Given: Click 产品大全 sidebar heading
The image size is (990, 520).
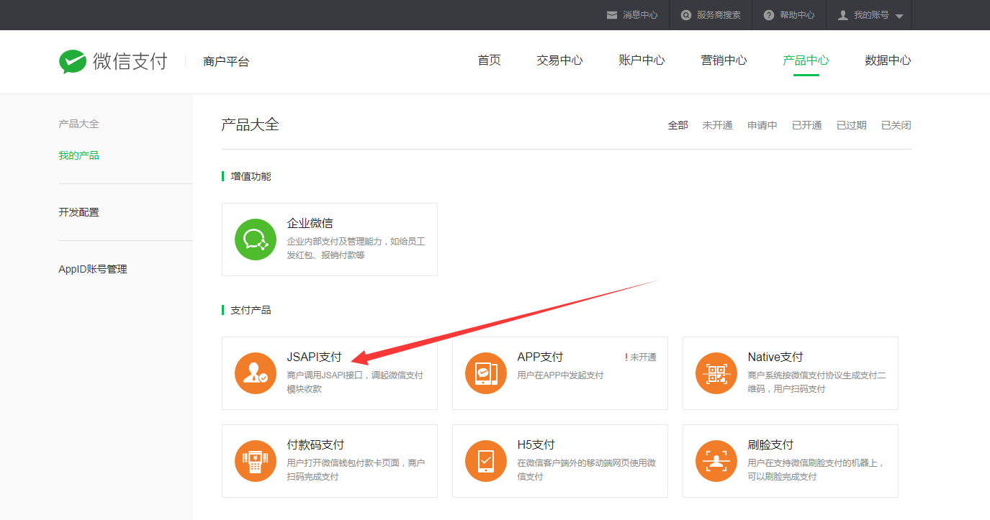Looking at the screenshot, I should [78, 124].
